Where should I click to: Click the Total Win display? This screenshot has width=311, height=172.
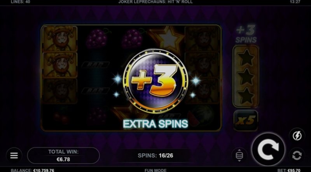point(63,156)
